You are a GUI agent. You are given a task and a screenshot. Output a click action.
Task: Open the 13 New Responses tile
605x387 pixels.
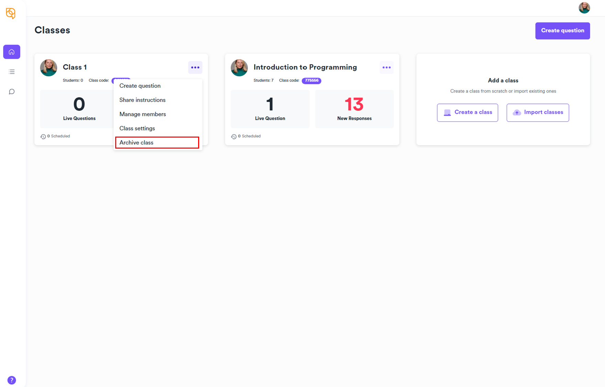click(x=354, y=109)
